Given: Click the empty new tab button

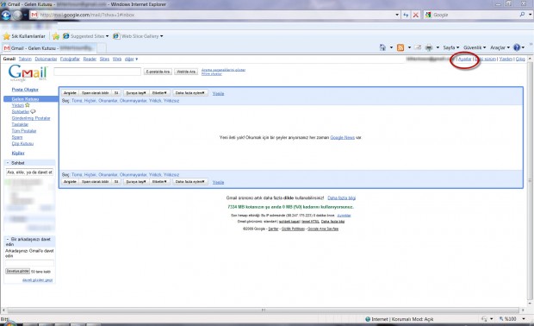Looking at the screenshot, I should coord(102,48).
